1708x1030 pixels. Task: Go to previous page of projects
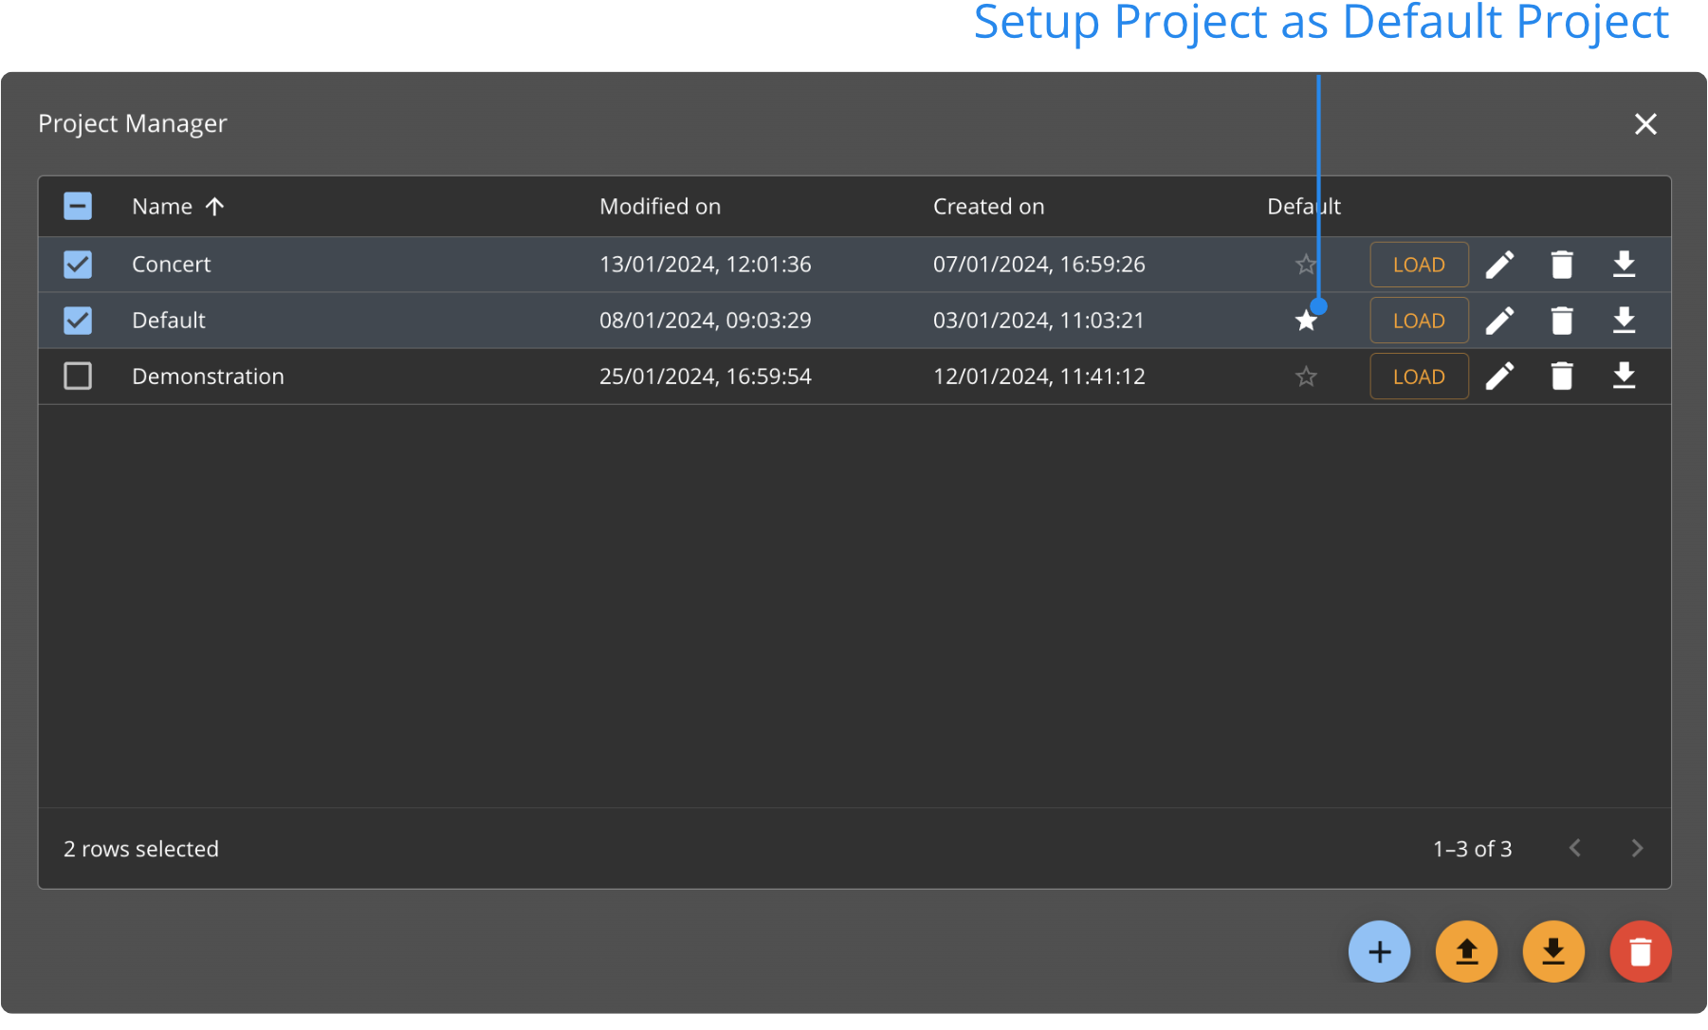1575,848
